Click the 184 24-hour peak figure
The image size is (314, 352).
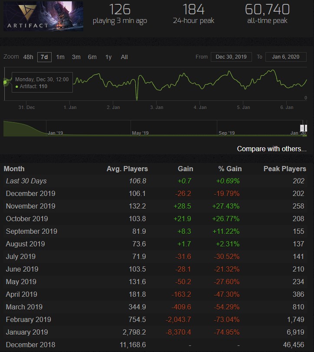pyautogui.click(x=193, y=9)
